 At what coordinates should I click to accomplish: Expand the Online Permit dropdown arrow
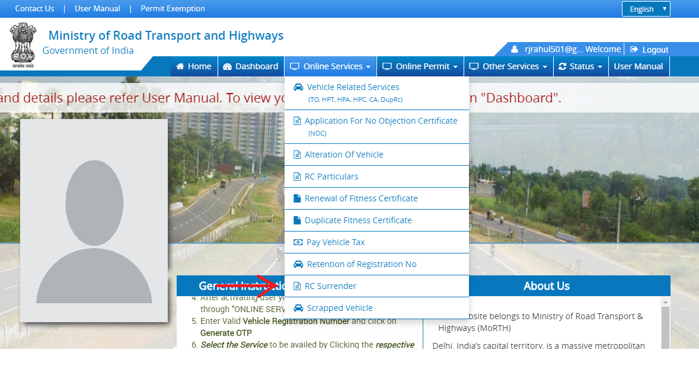(455, 67)
